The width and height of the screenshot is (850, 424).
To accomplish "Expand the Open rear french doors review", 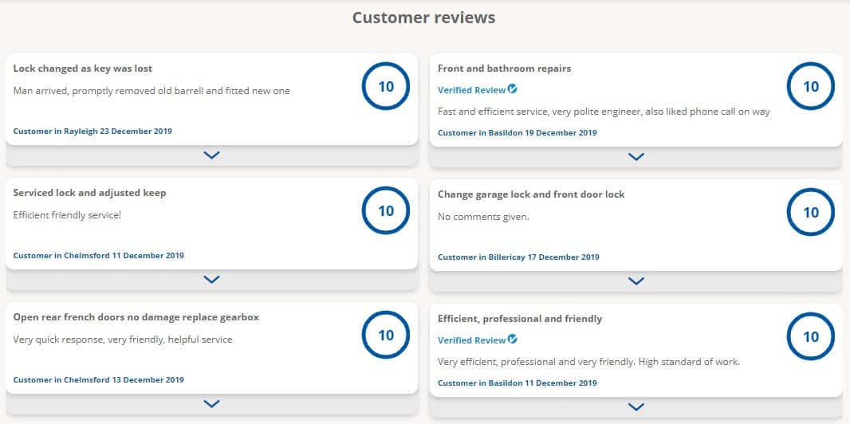I will point(211,404).
